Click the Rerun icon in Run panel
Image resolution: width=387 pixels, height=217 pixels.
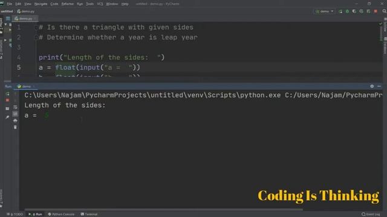click(x=7, y=94)
